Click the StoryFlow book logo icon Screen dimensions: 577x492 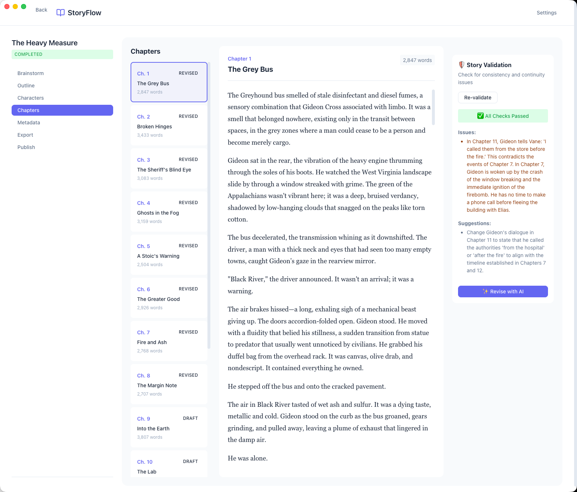[61, 13]
